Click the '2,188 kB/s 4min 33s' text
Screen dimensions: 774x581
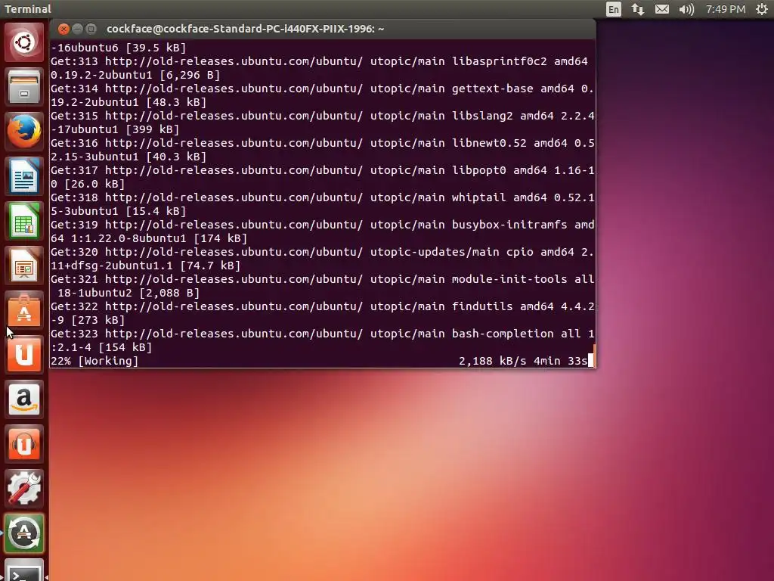pyautogui.click(x=523, y=361)
